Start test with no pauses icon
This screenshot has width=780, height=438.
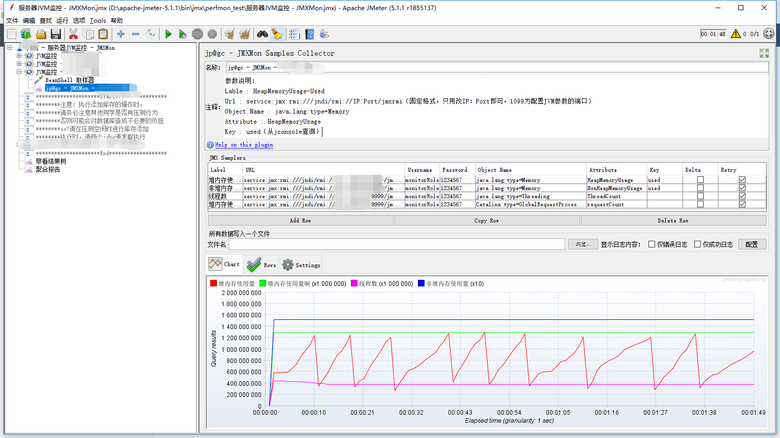[x=183, y=34]
